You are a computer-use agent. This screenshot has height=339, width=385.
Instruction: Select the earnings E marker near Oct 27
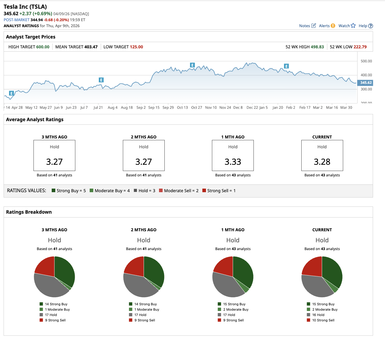coord(192,65)
